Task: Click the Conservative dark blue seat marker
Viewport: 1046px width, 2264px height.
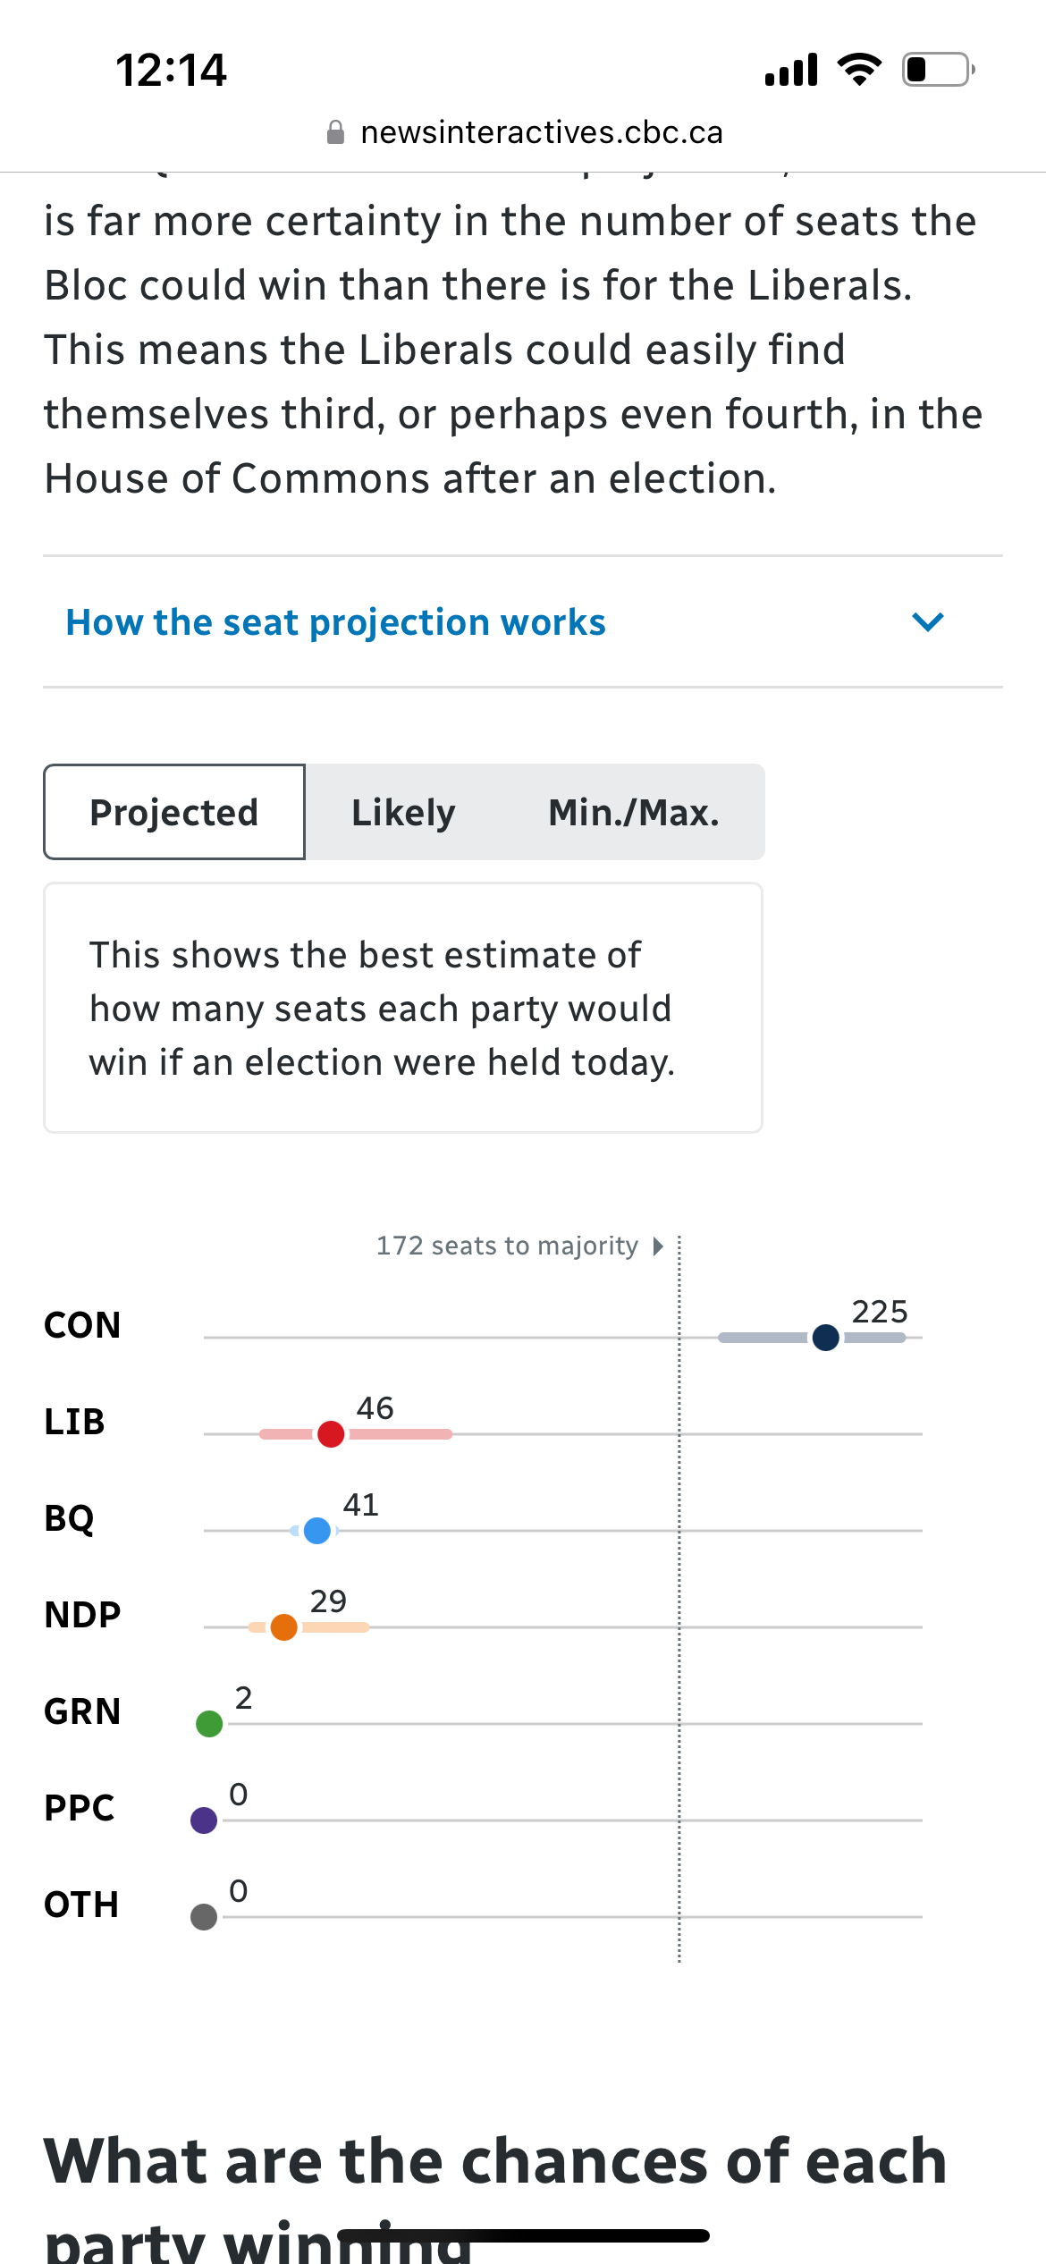Action: click(x=826, y=1338)
